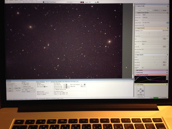Collapse the Capture Format and Area section
Screen dimensions: 172x129
tap(136, 13)
